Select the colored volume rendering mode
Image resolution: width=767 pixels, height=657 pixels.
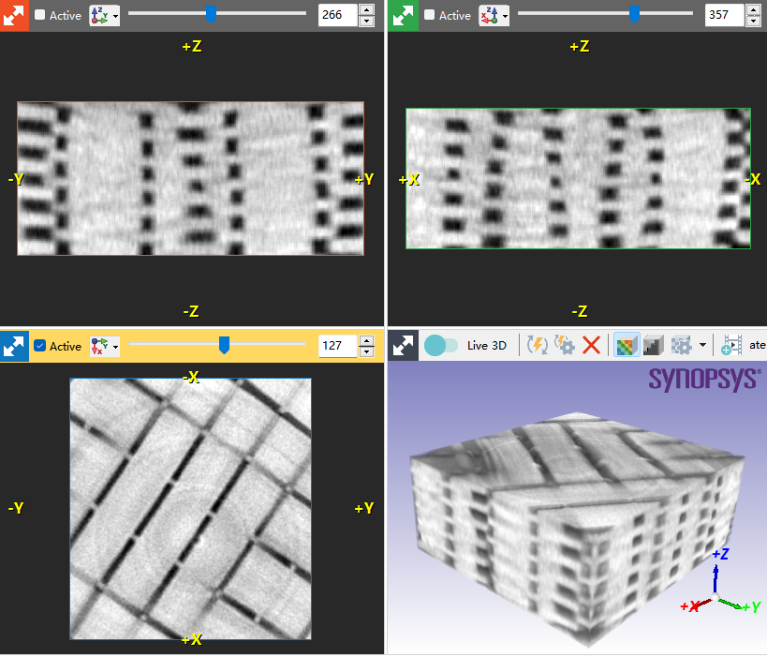626,344
